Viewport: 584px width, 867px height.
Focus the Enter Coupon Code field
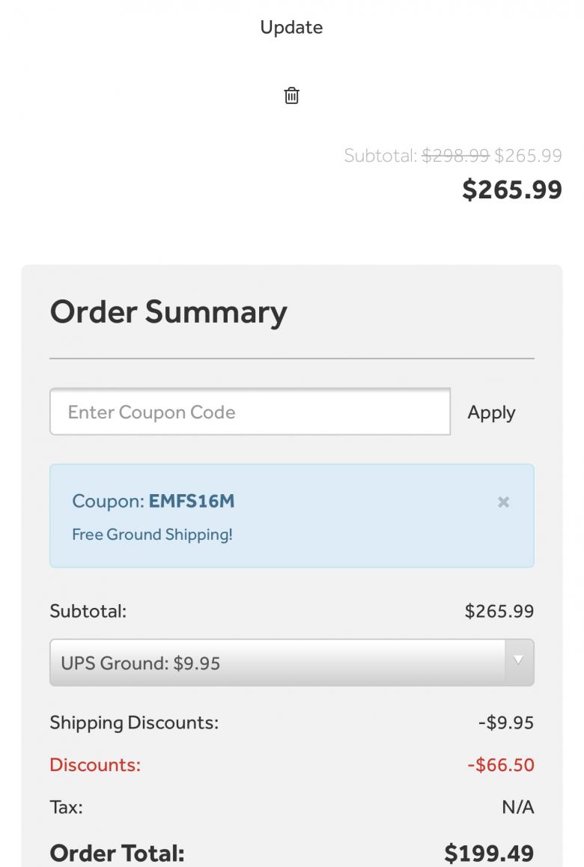point(250,412)
